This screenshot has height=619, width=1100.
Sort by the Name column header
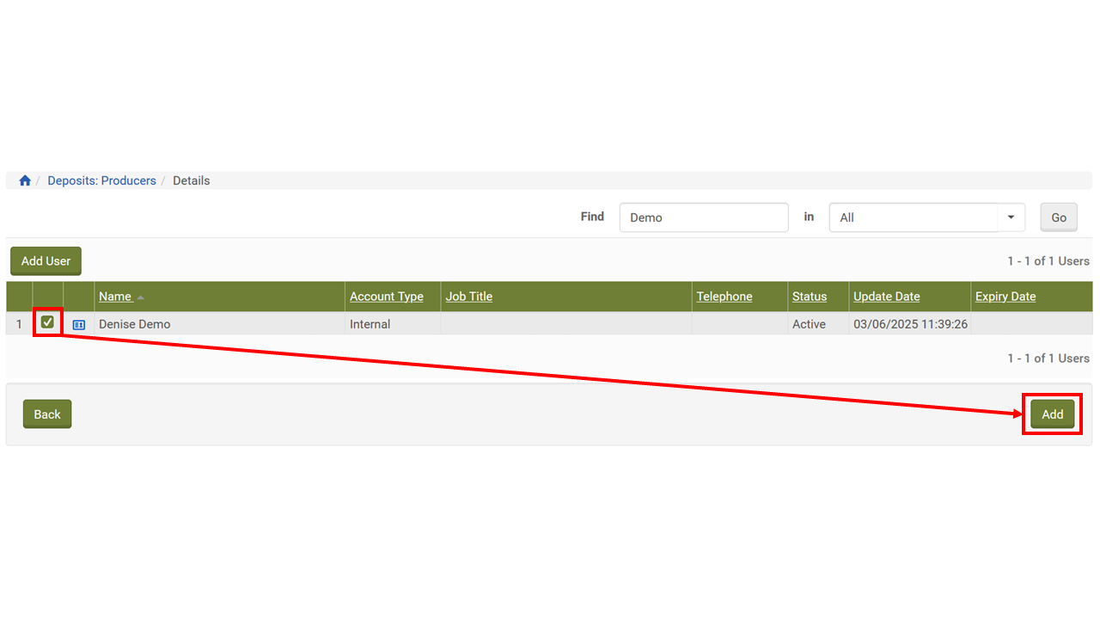pos(115,297)
